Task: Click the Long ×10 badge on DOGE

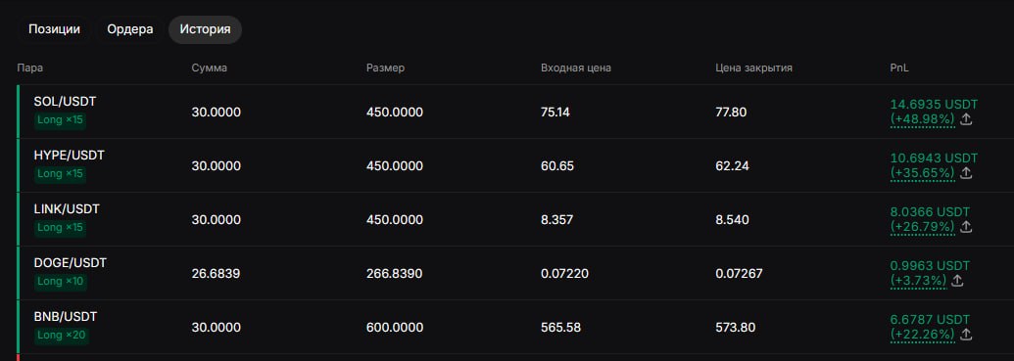Action: coord(61,282)
